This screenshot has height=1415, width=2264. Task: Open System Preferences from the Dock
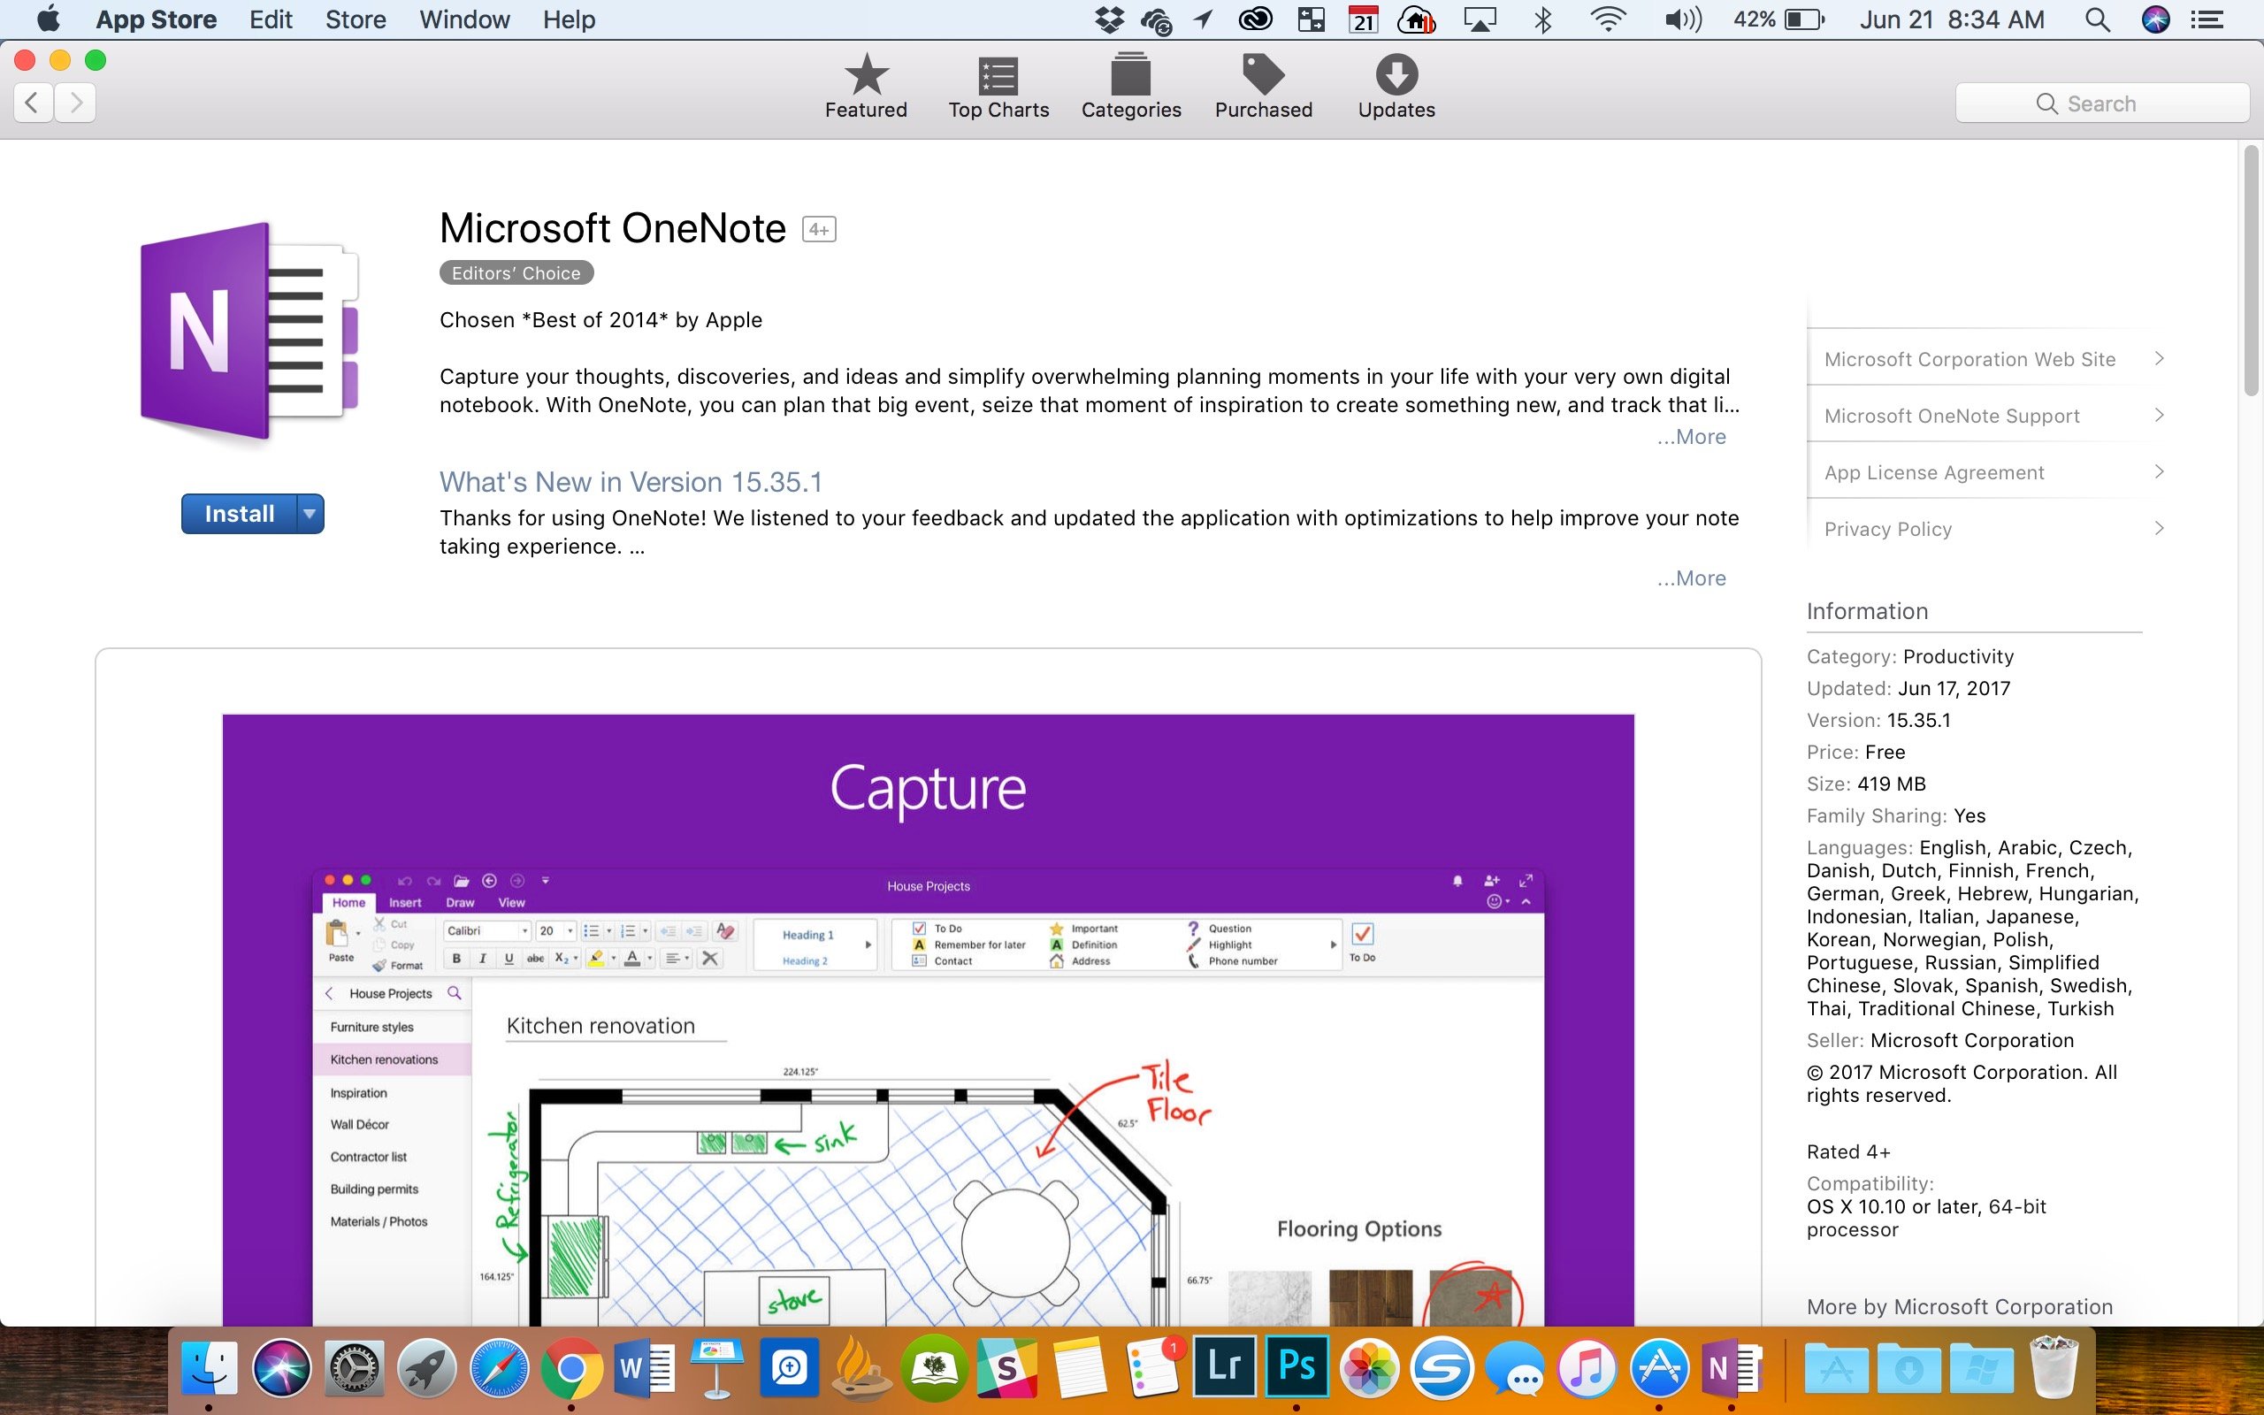click(x=354, y=1368)
